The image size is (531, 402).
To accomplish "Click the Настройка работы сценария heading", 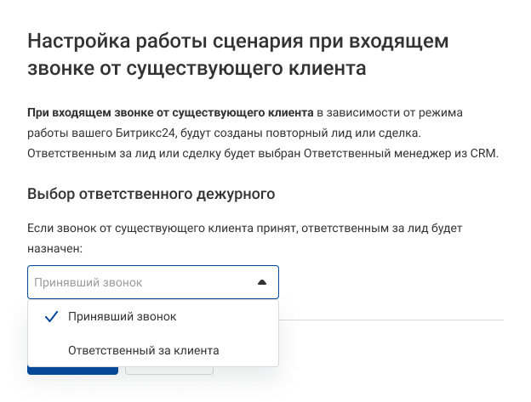I will tap(238, 41).
